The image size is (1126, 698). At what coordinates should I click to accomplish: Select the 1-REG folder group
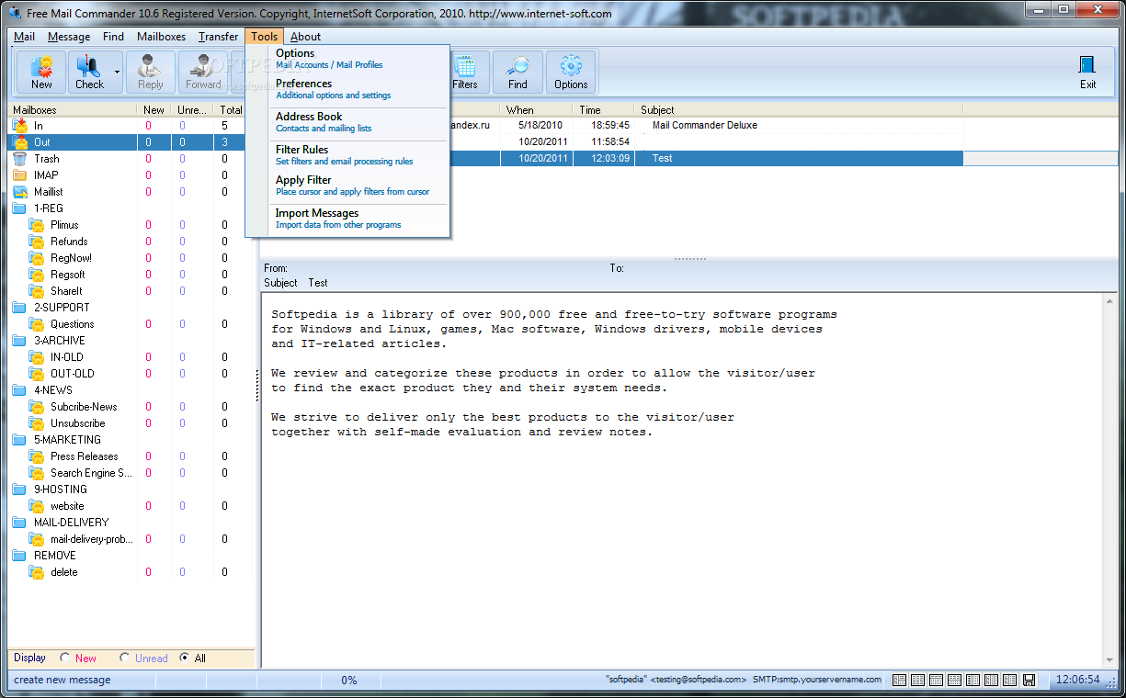coord(49,208)
